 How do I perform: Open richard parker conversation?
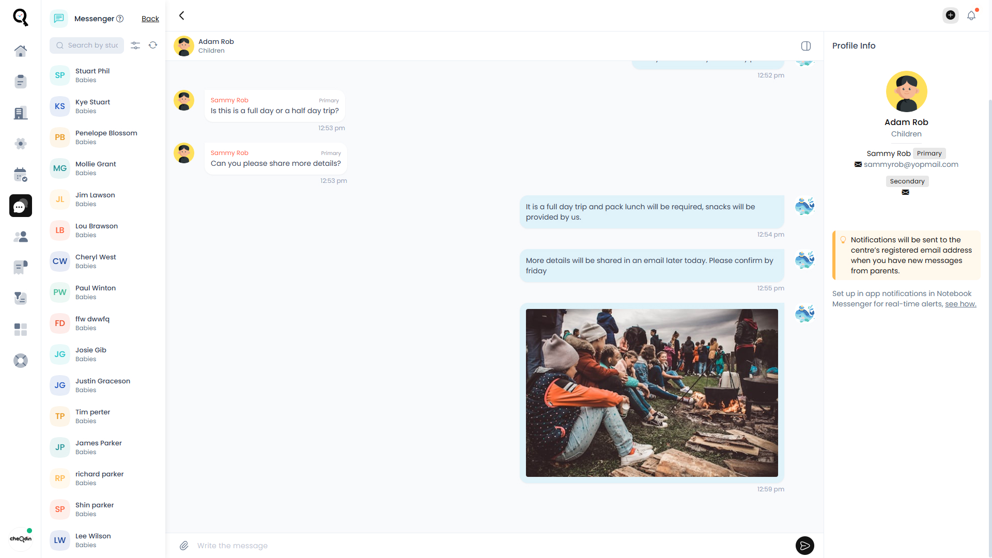coord(103,478)
